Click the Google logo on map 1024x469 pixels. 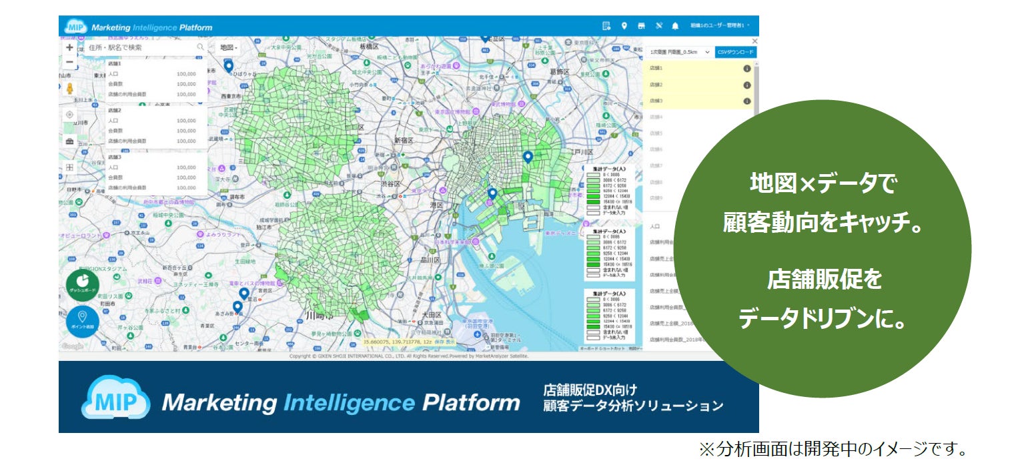[x=73, y=346]
